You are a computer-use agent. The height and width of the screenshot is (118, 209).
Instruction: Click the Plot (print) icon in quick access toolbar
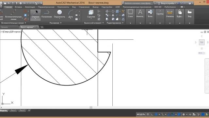(x=21, y=3)
